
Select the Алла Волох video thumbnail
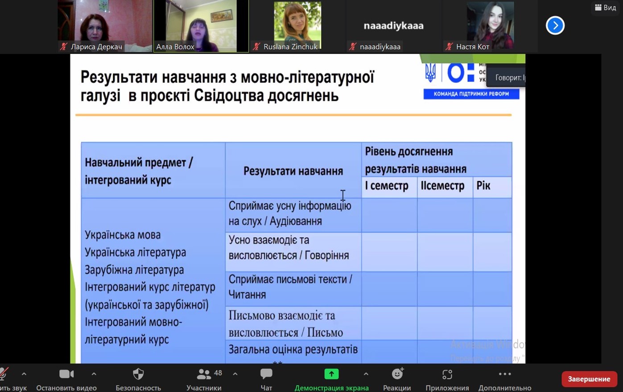pos(200,24)
